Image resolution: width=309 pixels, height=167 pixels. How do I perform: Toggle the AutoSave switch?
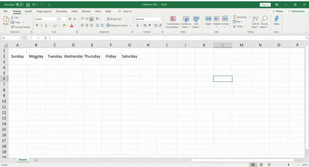19,4
